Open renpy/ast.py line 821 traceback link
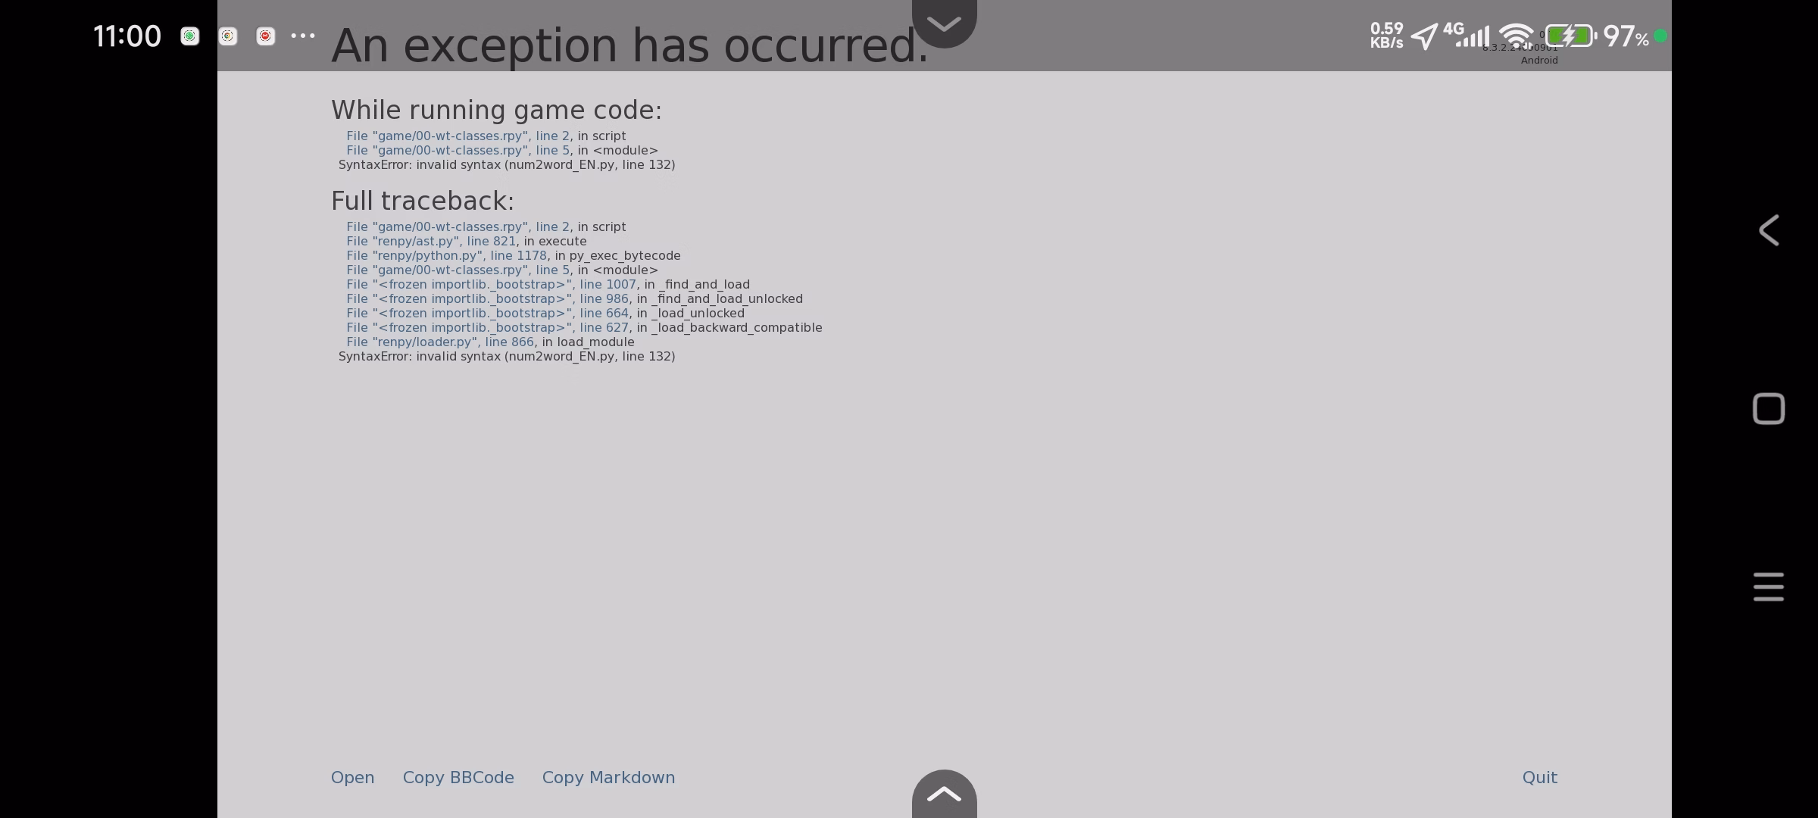This screenshot has width=1818, height=818. click(431, 241)
